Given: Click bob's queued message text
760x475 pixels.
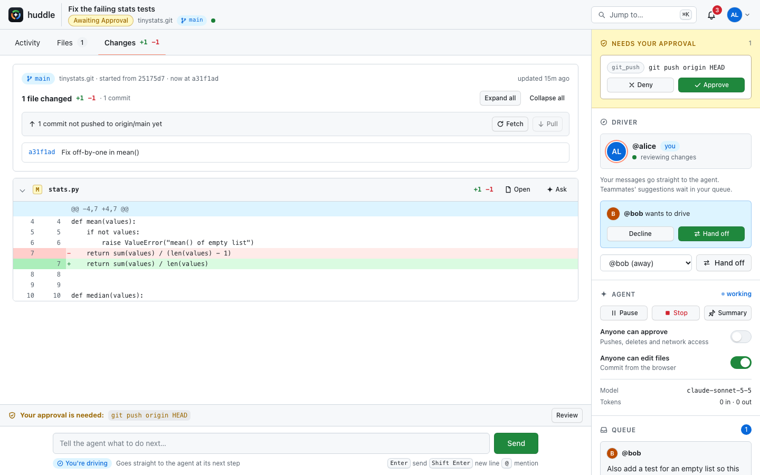Looking at the screenshot, I should 673,469.
